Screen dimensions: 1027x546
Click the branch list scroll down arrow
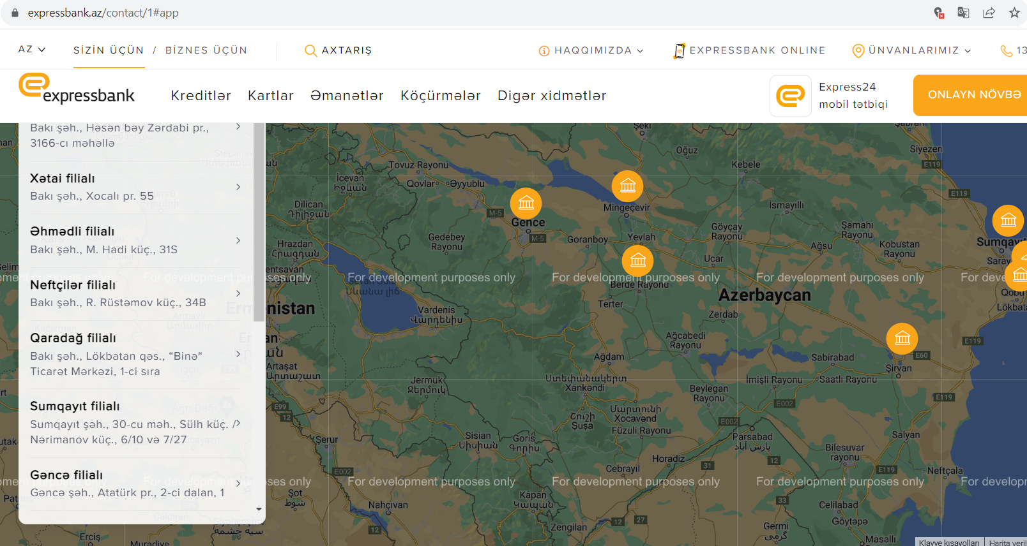pyautogui.click(x=259, y=509)
